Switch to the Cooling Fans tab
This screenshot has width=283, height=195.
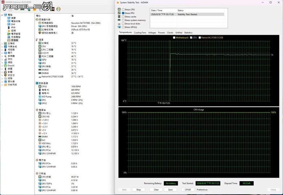pos(140,33)
